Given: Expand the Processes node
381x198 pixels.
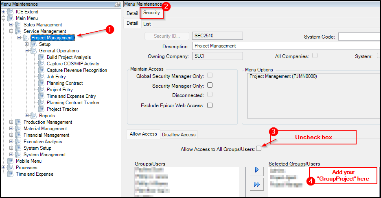Looking at the screenshot, I should tap(3, 168).
